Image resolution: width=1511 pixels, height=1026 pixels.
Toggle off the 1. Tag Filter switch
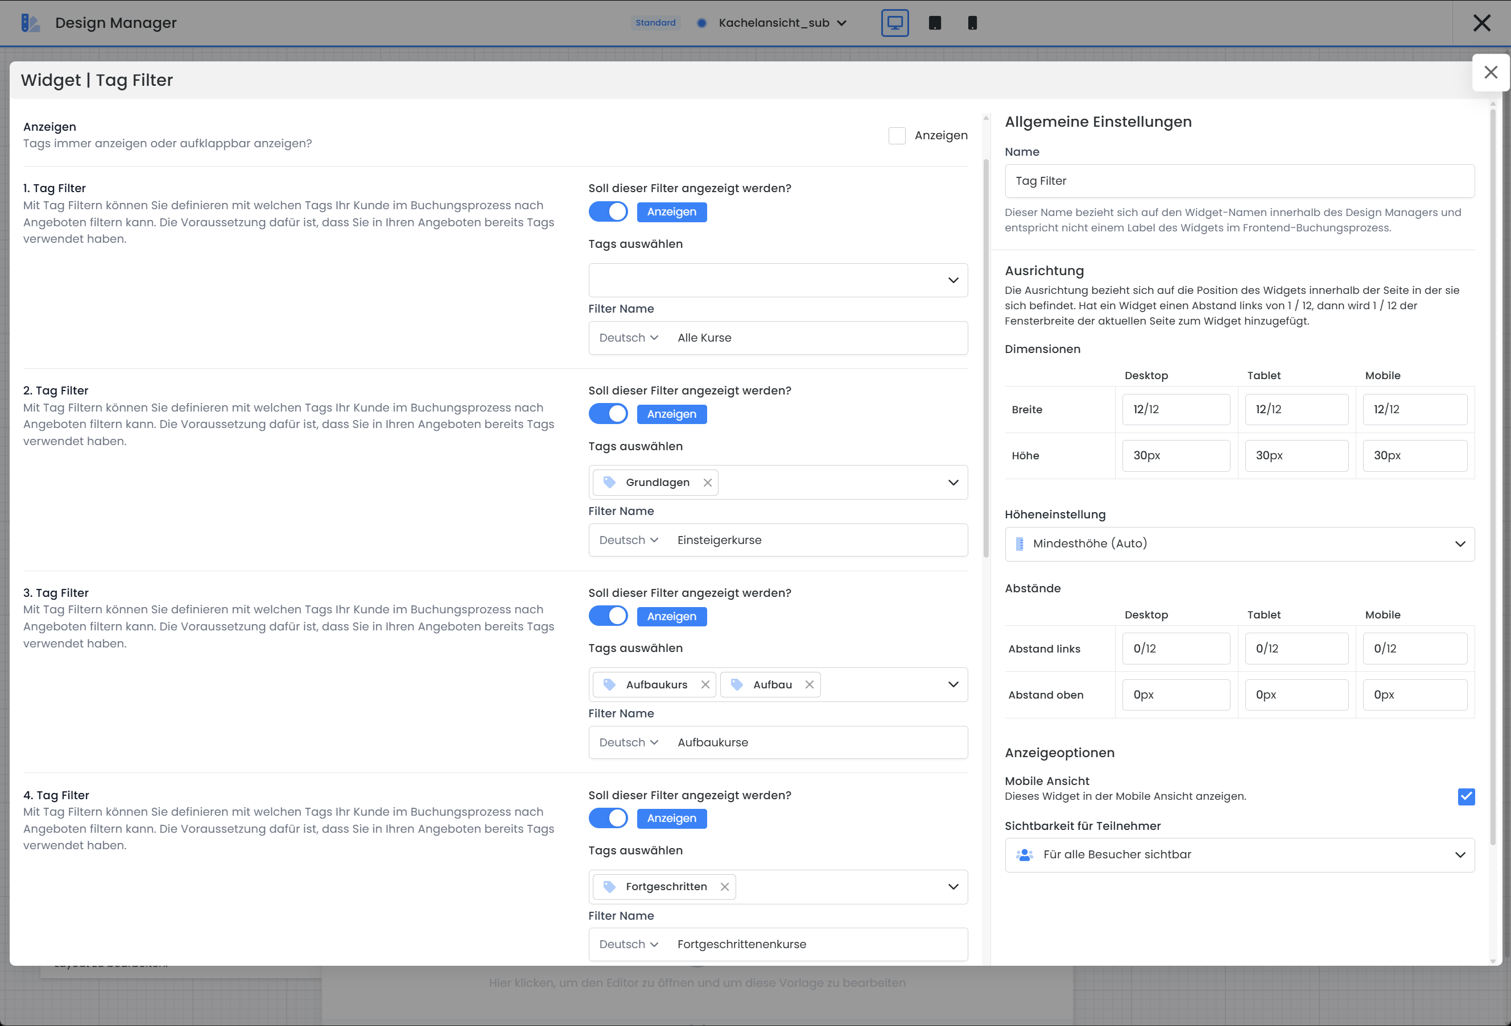(x=608, y=211)
